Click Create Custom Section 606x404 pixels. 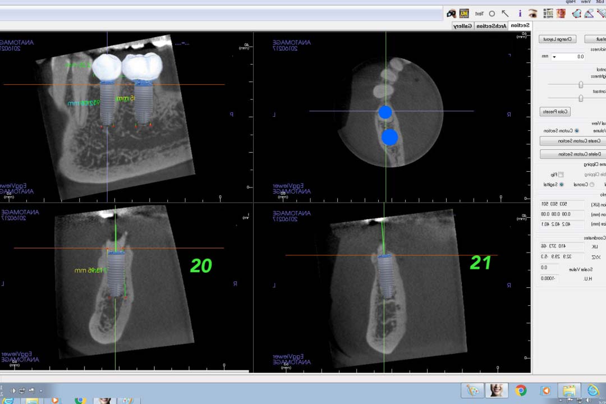[574, 141]
